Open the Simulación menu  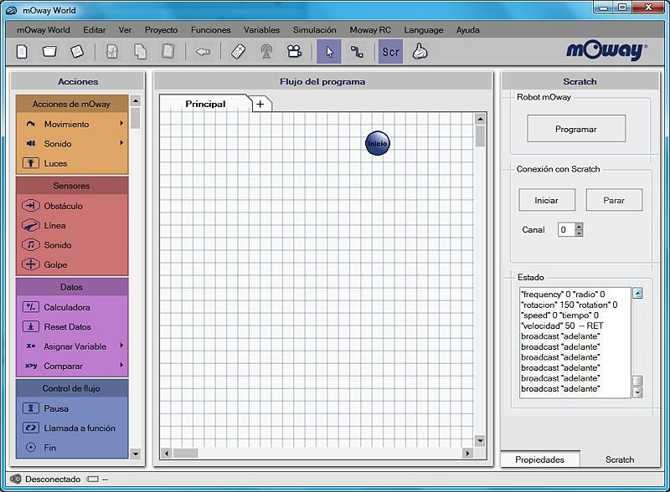pos(314,29)
